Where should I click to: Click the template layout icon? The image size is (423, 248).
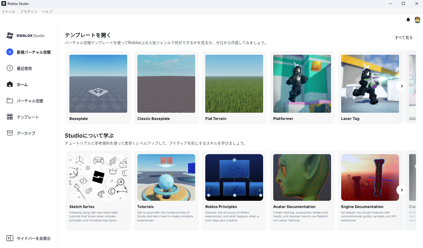tap(10, 117)
